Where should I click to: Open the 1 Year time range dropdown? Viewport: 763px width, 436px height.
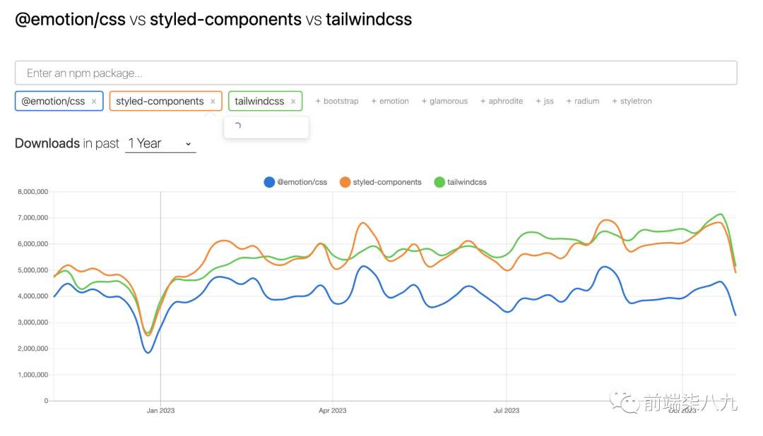pyautogui.click(x=160, y=143)
